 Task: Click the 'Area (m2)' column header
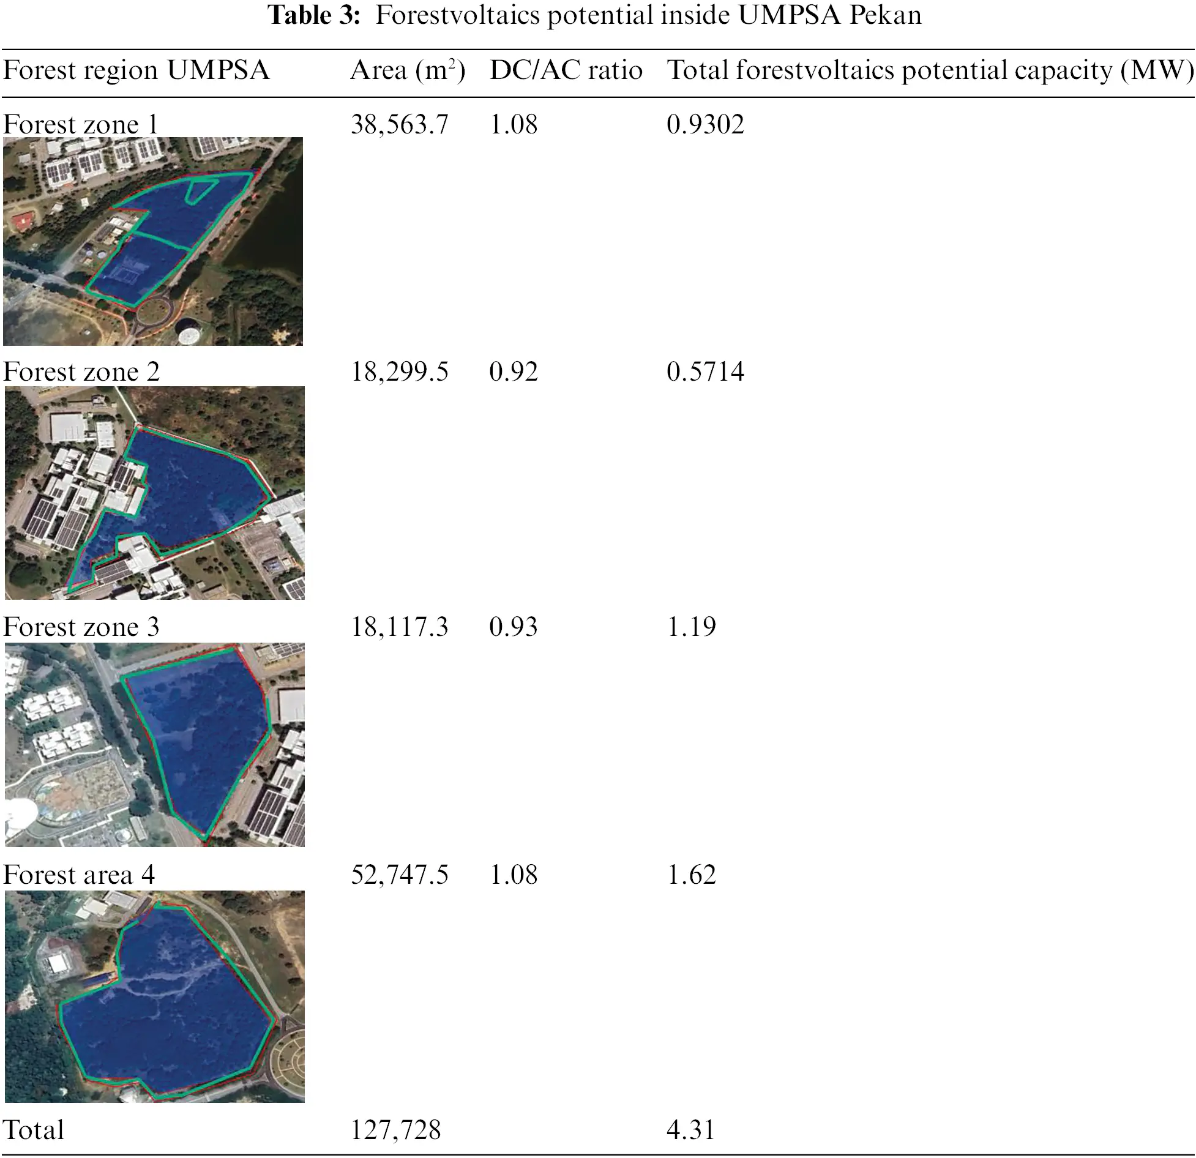408,70
